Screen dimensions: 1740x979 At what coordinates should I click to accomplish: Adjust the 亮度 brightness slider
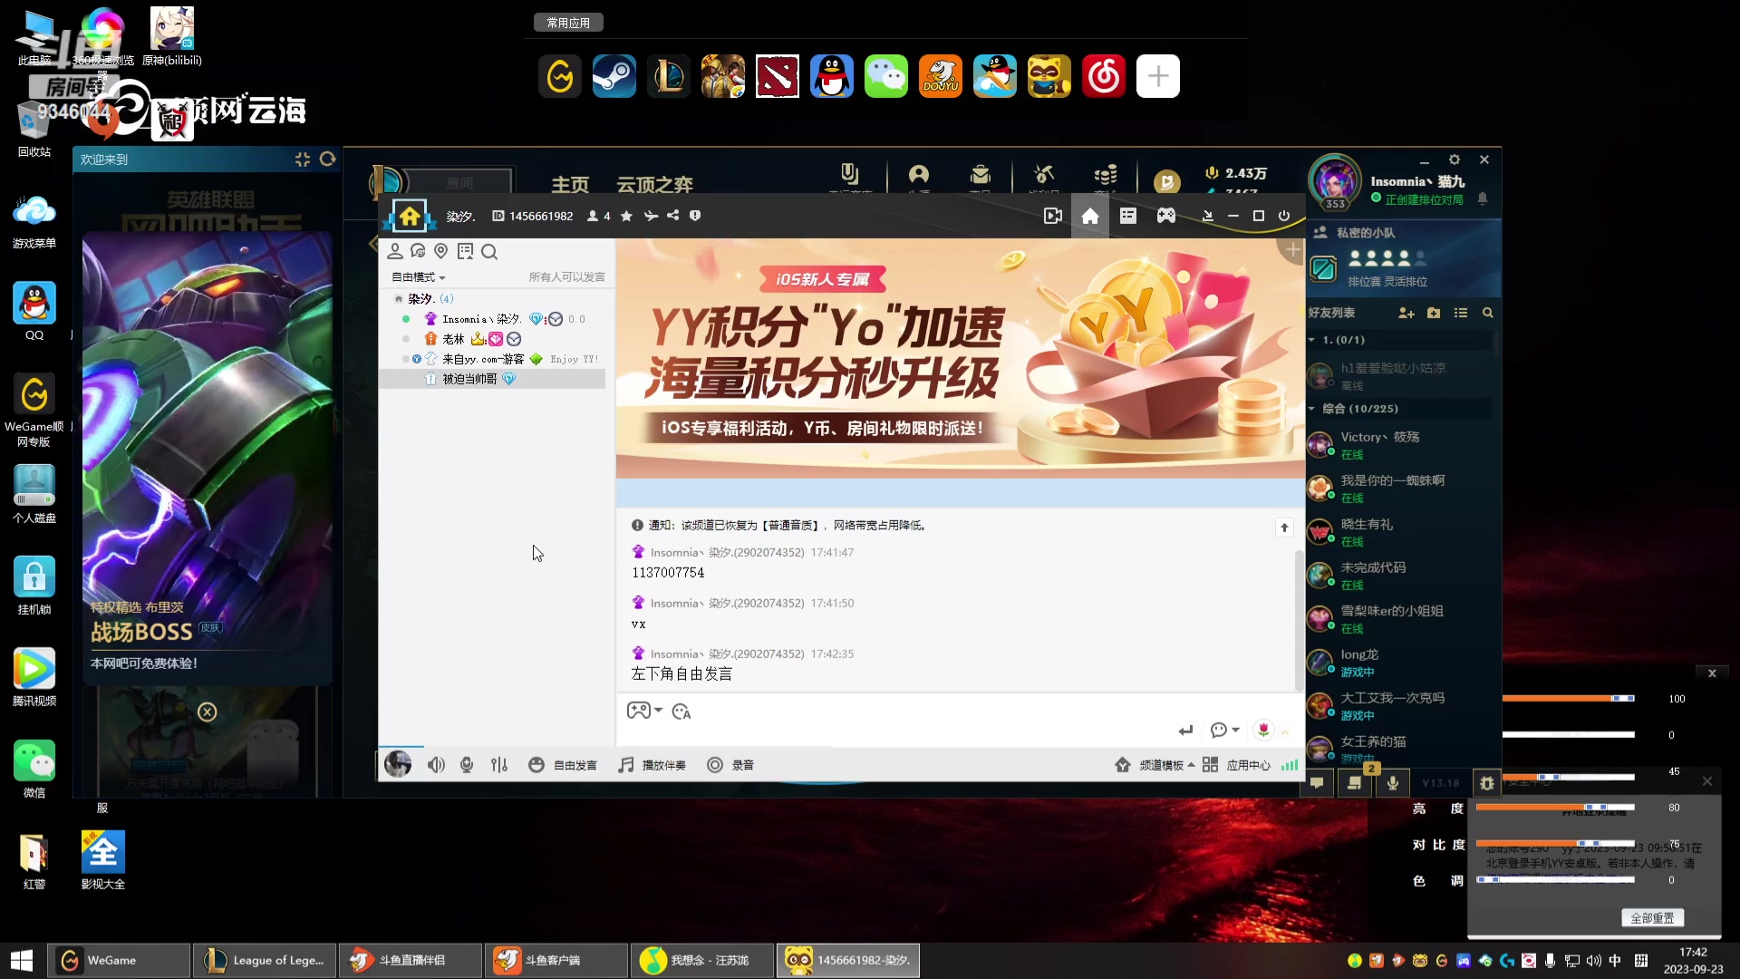point(1555,807)
